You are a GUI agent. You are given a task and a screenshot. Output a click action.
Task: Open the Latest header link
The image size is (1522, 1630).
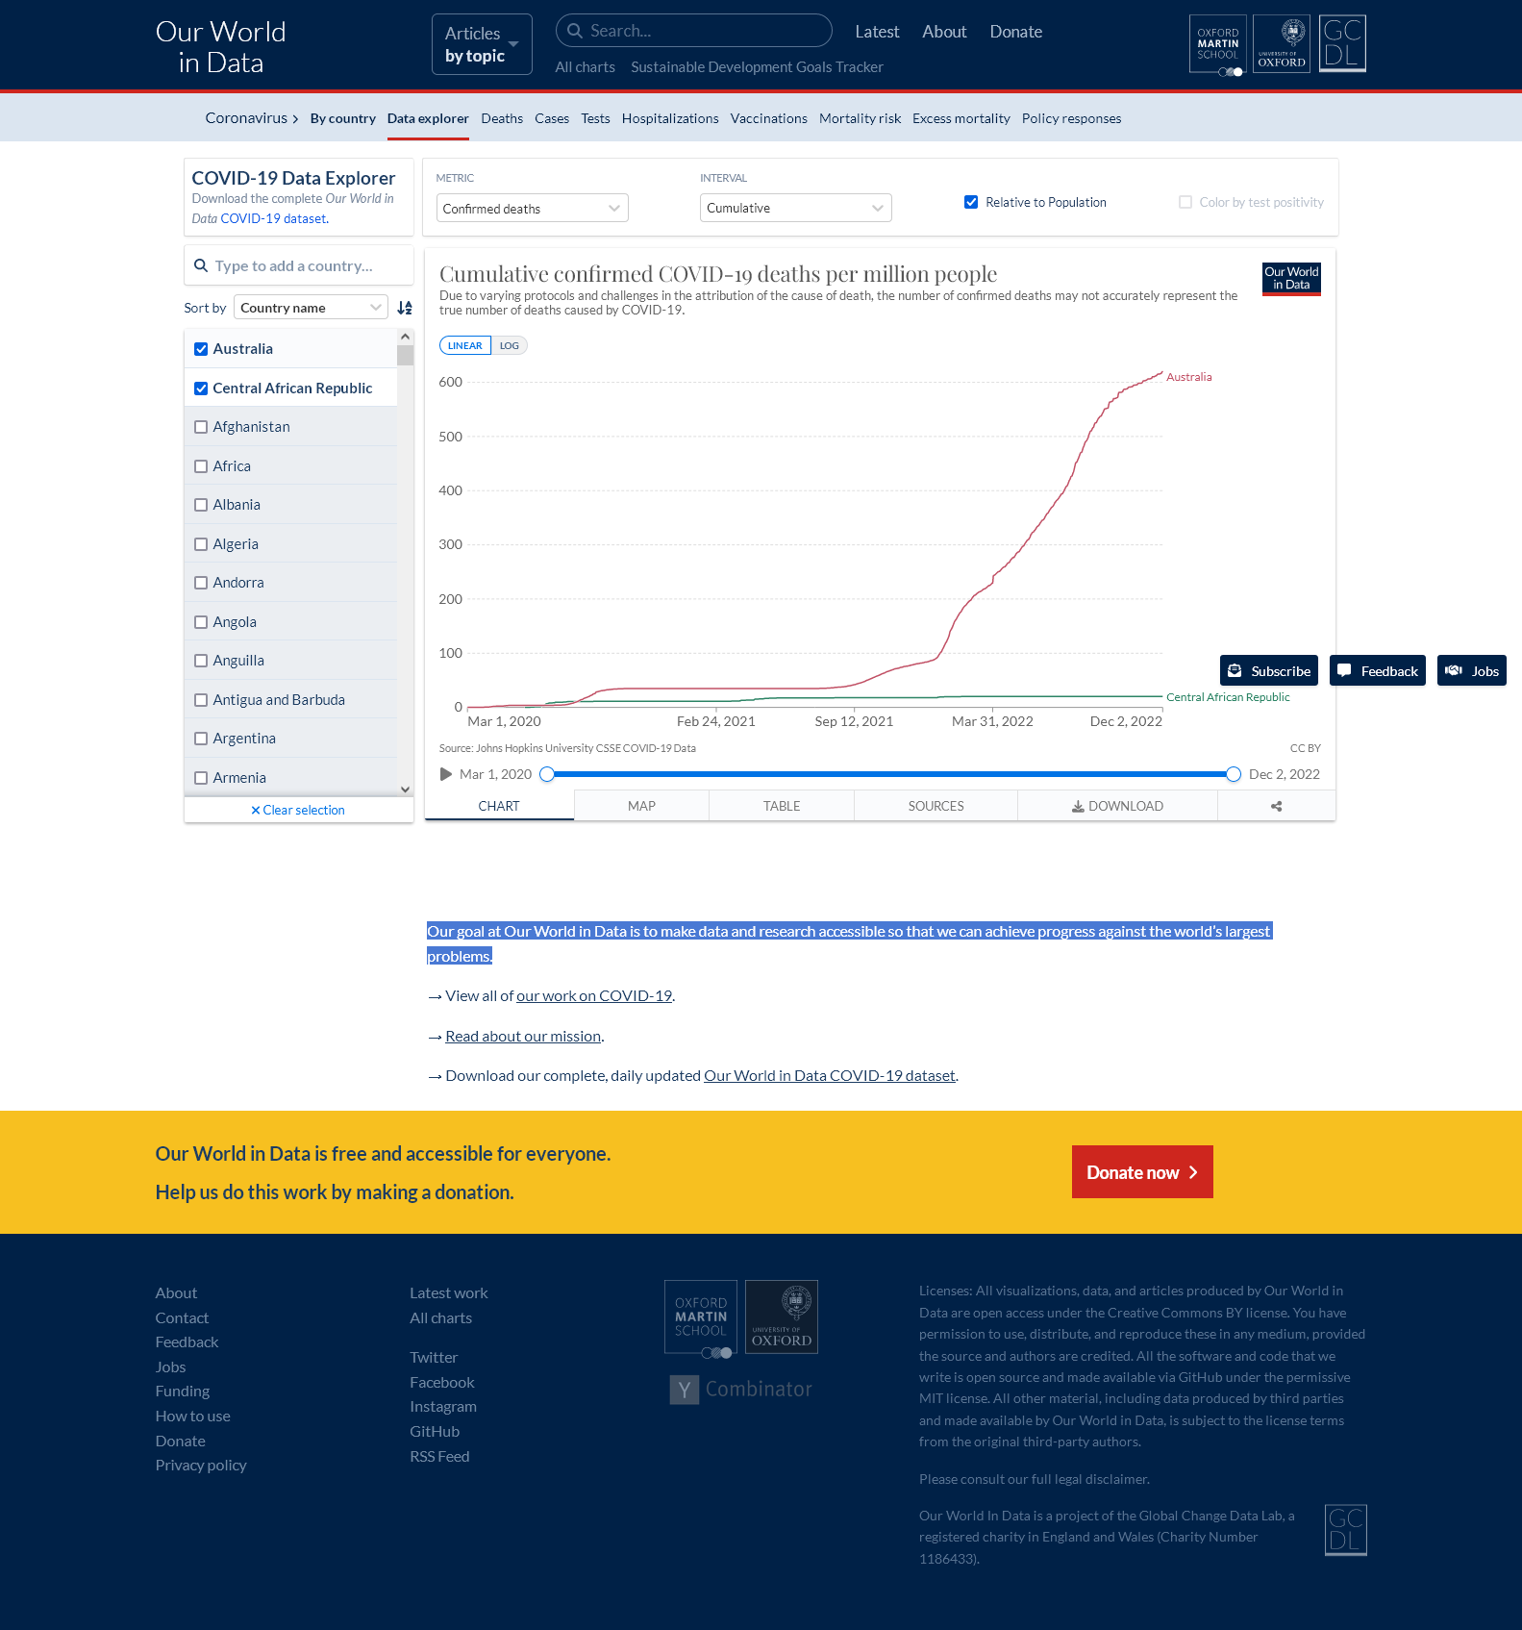coord(877,32)
